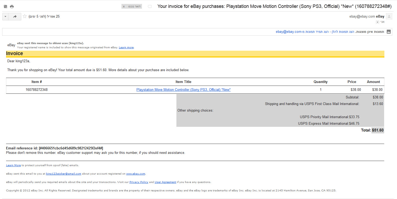Open the Privacy Policy link
Image resolution: width=397 pixels, height=199 pixels.
[x=139, y=182]
